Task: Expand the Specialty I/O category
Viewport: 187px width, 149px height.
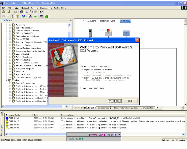Action: click(10, 74)
